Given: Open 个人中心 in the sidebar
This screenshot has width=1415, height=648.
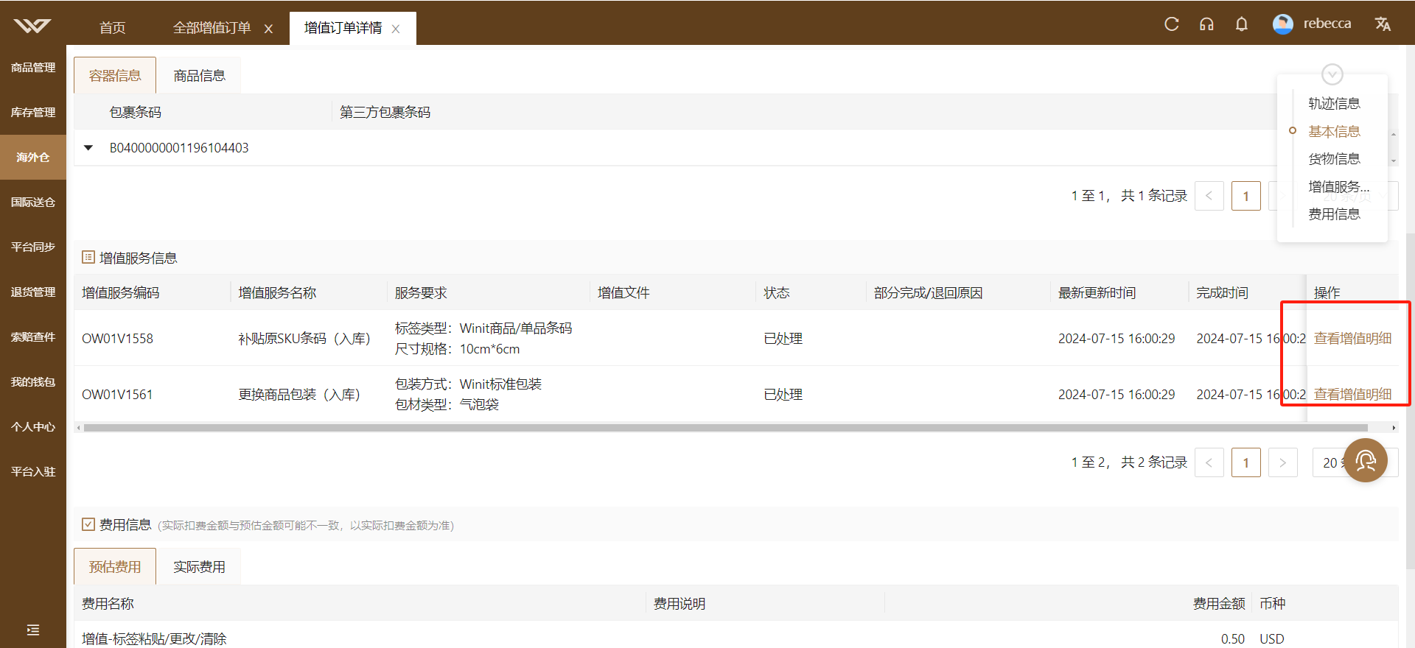Looking at the screenshot, I should tap(33, 427).
